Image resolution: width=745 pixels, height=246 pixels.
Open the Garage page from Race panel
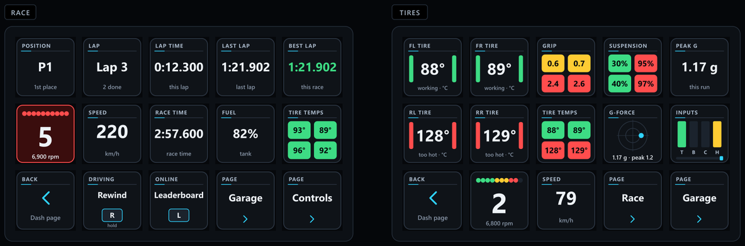[x=245, y=201]
